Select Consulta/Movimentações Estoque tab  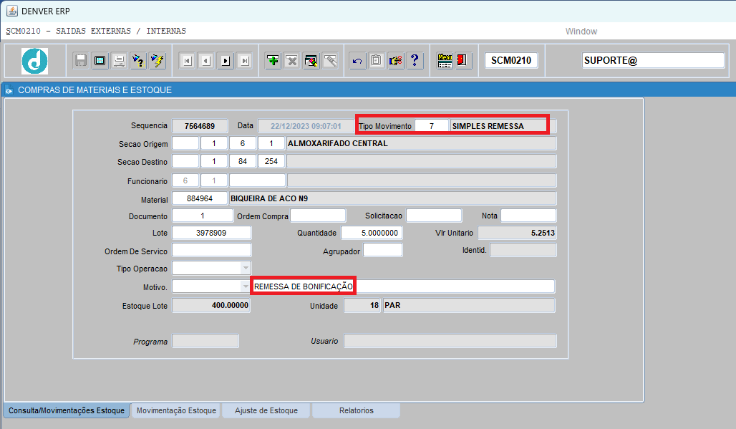pyautogui.click(x=67, y=410)
